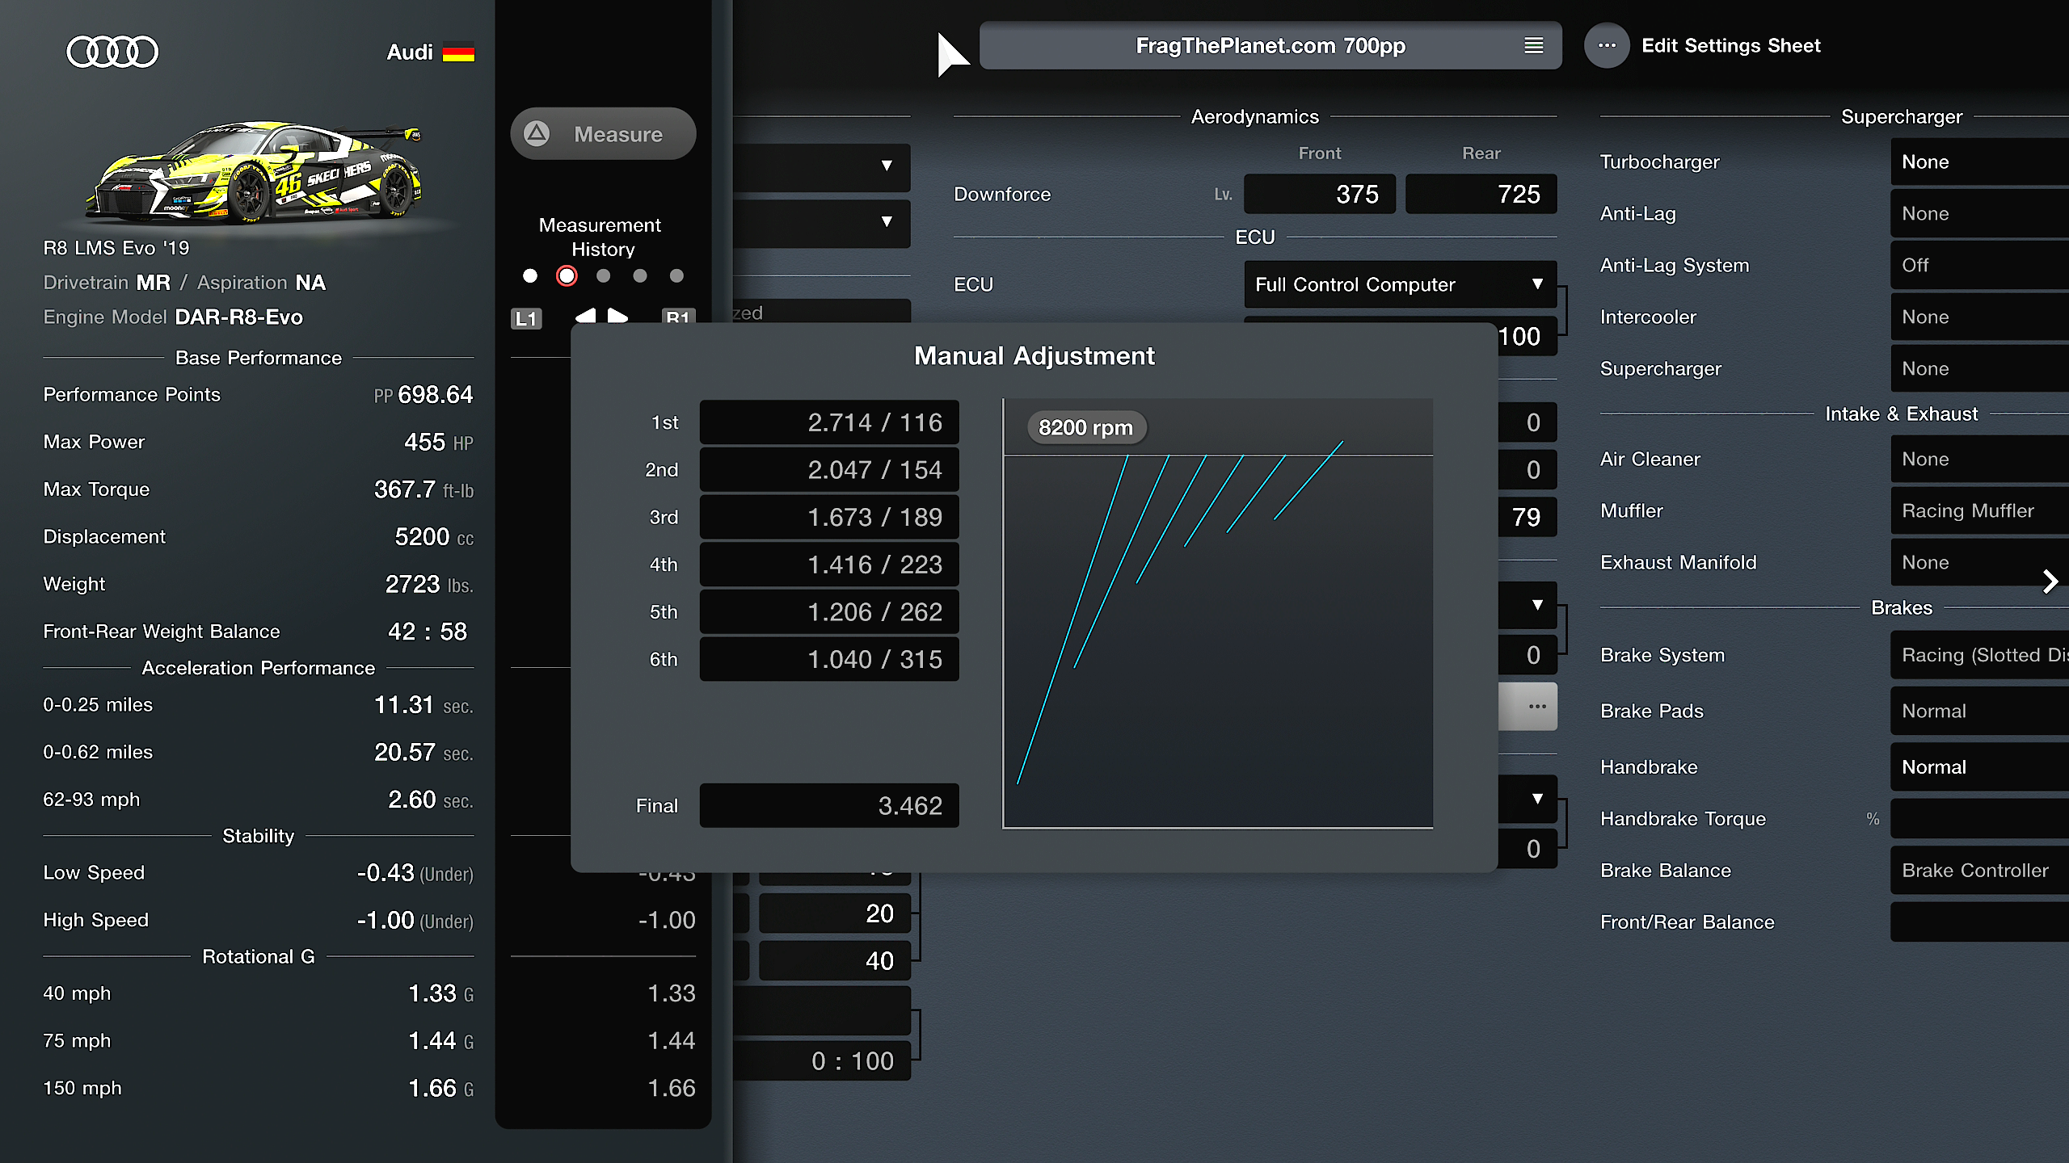Open the first partially hidden dropdown arrow
This screenshot has width=2069, height=1163.
tap(887, 166)
